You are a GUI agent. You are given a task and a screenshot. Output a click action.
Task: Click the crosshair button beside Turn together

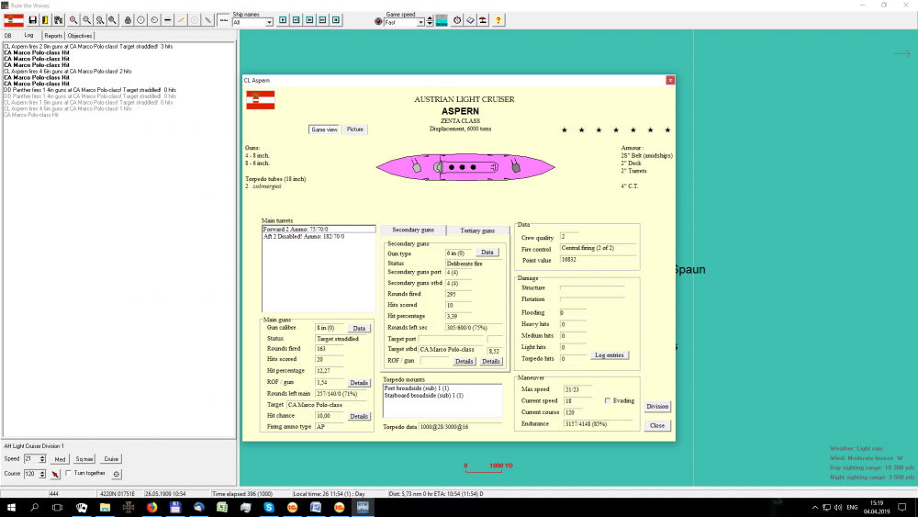coord(117,474)
